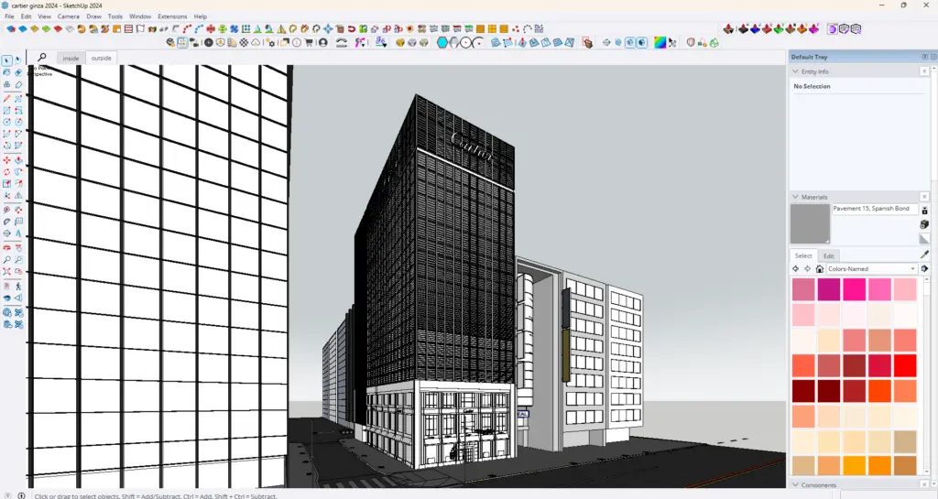Open the user account profile icon

pyautogui.click(x=323, y=42)
